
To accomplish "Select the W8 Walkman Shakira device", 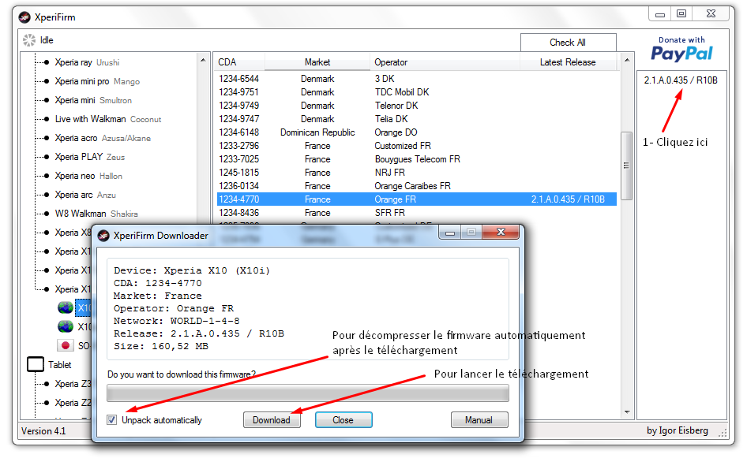I will pos(96,214).
